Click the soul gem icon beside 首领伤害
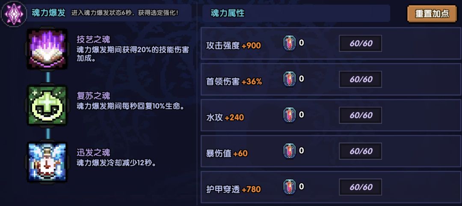This screenshot has width=462, height=206. click(x=290, y=79)
